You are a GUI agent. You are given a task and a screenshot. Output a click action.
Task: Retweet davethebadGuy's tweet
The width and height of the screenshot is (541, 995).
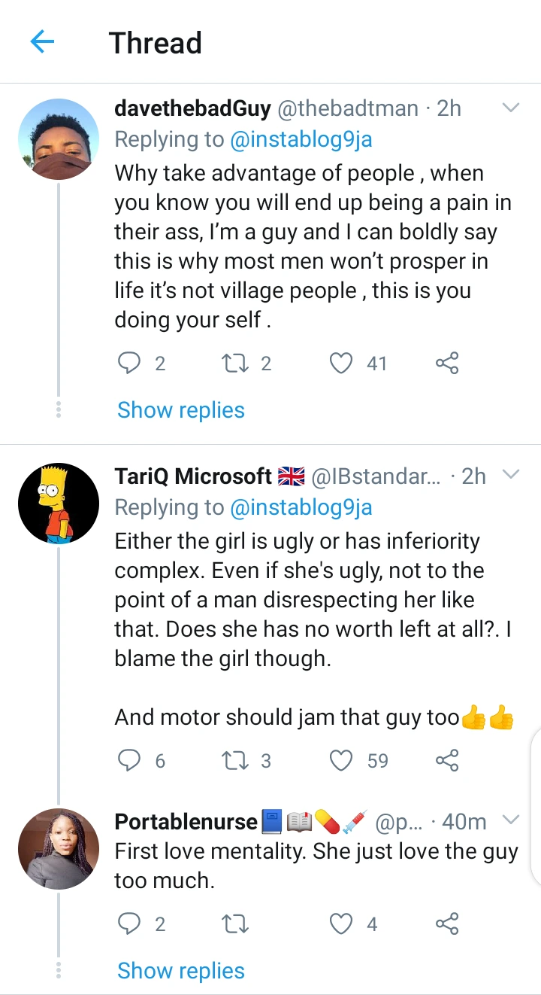(x=236, y=364)
